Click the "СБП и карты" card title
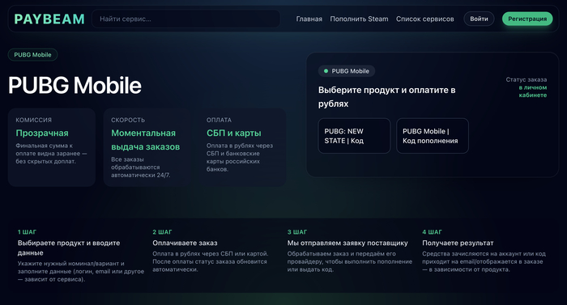This screenshot has width=567, height=305. tap(233, 133)
